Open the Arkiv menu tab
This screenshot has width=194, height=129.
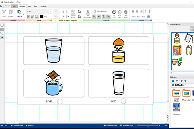[x=14, y=6]
